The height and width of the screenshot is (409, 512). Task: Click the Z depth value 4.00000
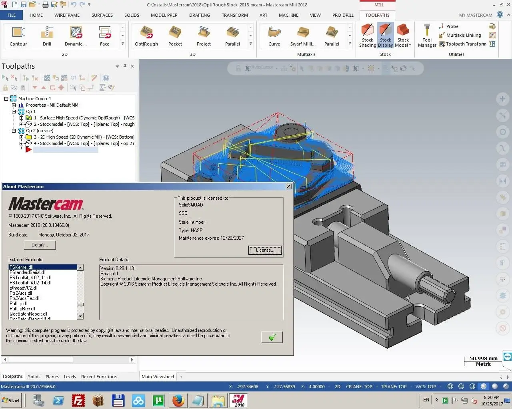(x=317, y=387)
